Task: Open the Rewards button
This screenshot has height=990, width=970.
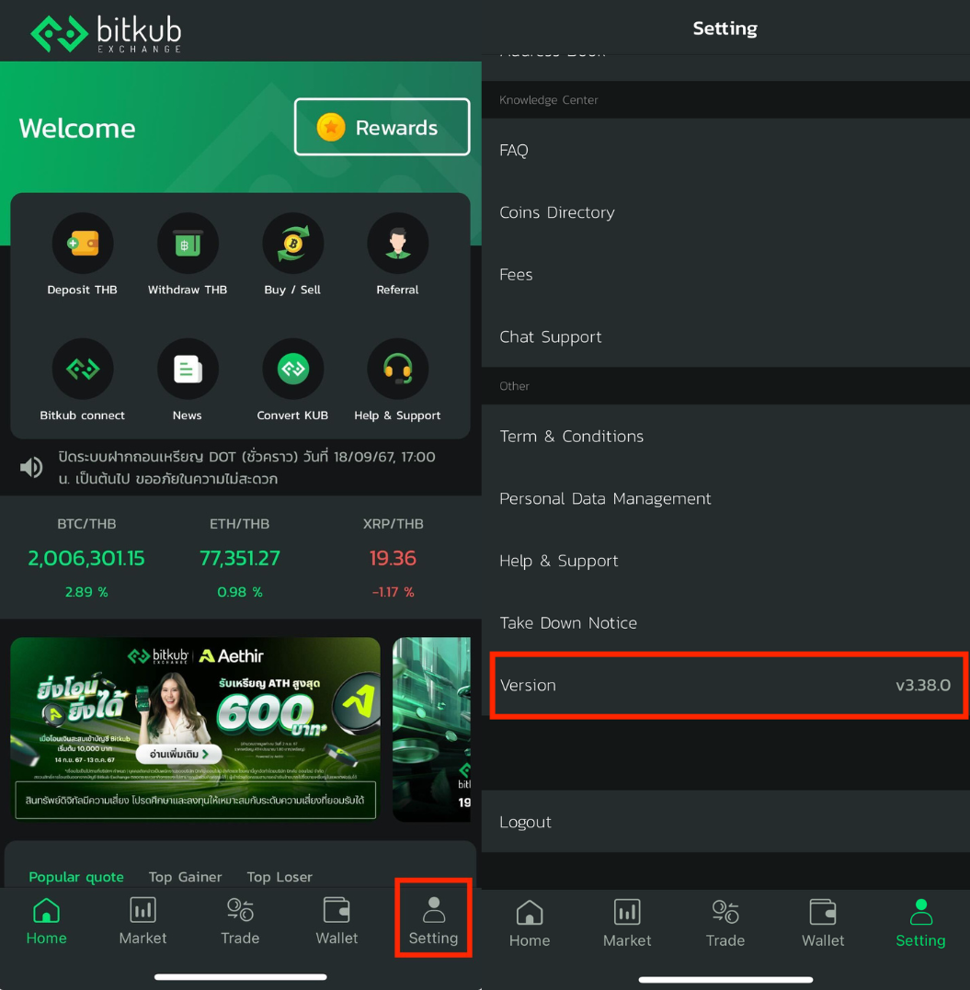Action: 382,127
